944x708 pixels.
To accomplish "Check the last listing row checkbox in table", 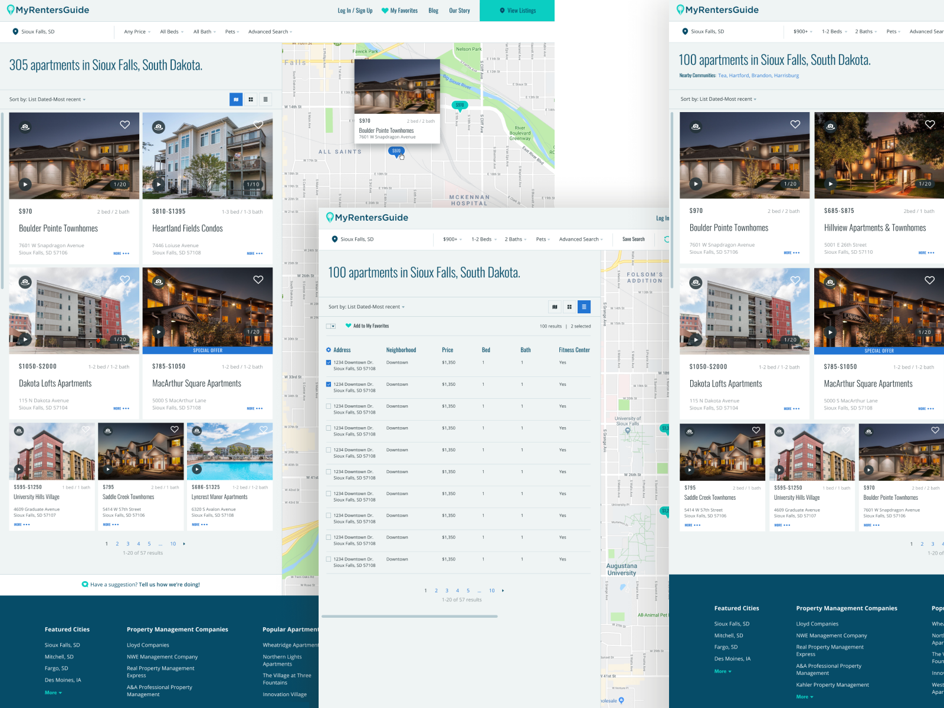I will [x=329, y=559].
